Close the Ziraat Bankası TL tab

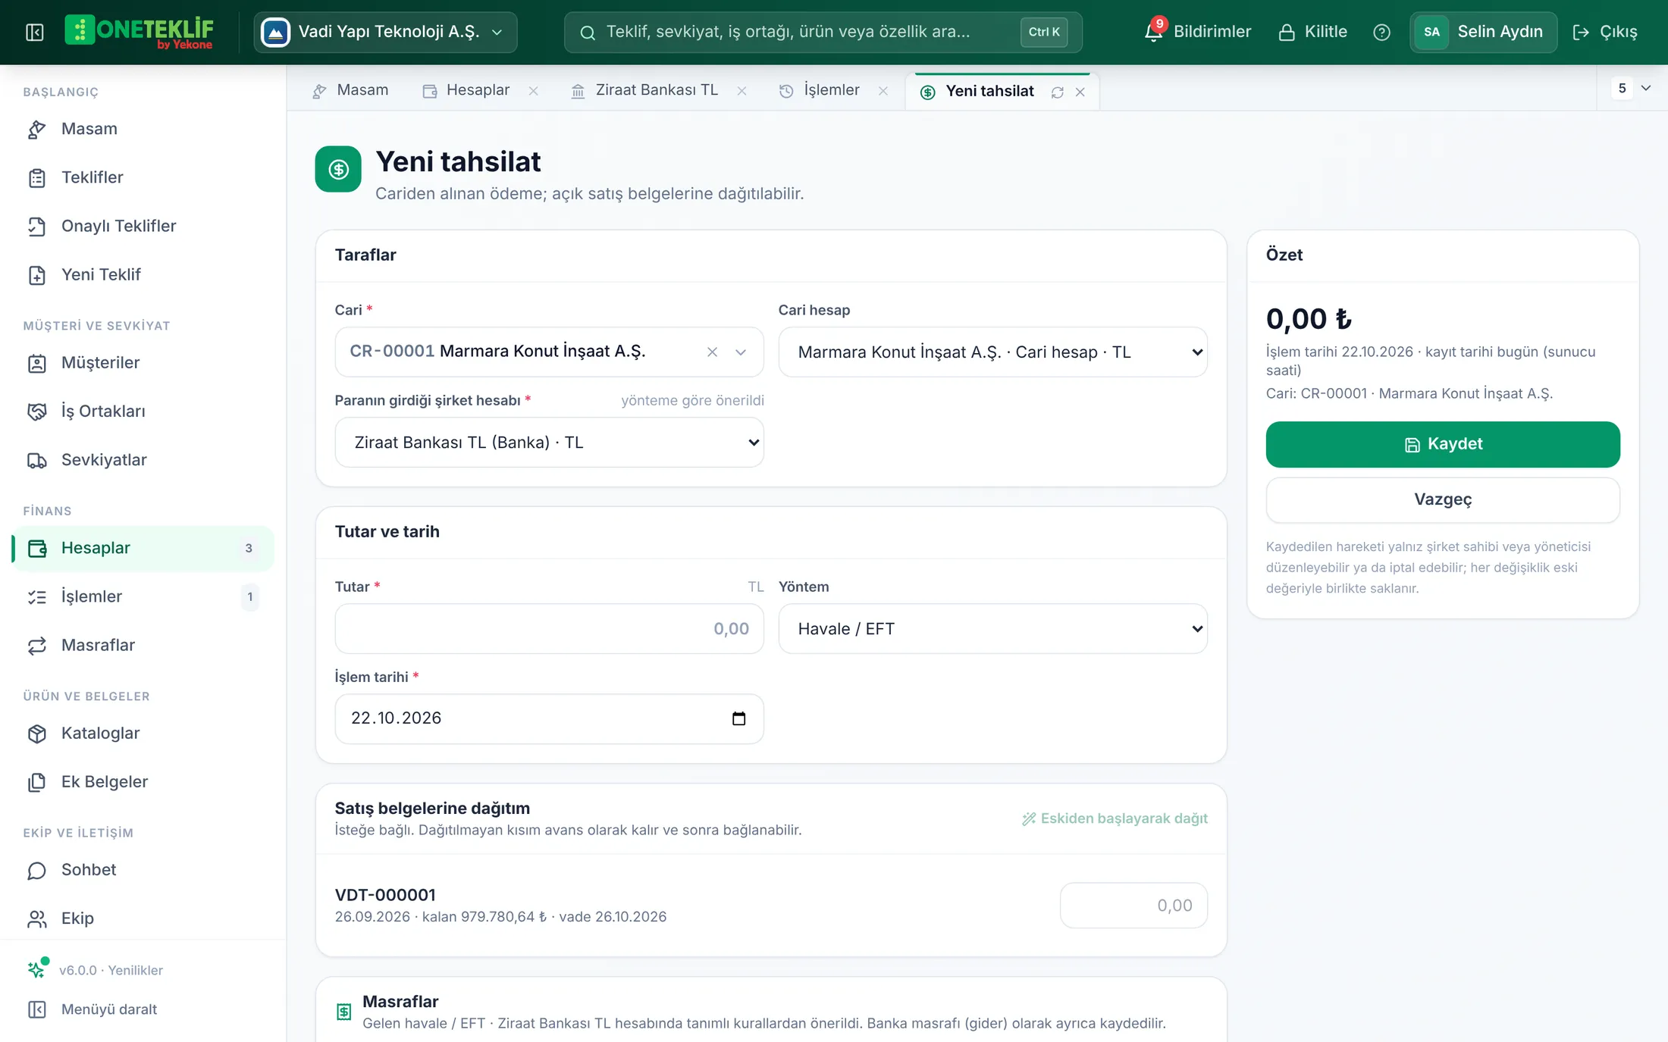tap(742, 91)
